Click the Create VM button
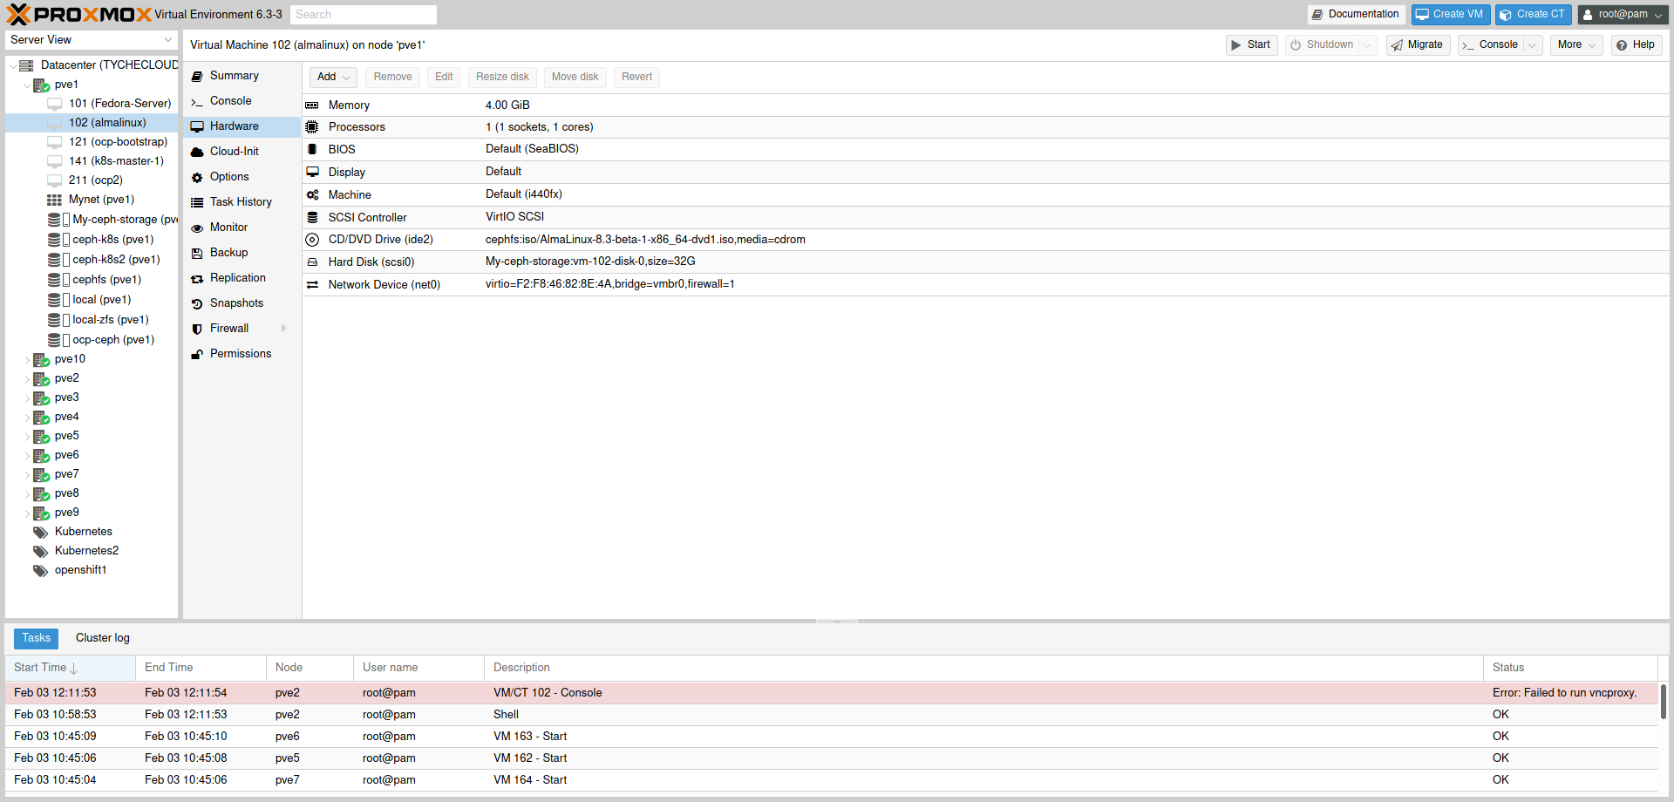The height and width of the screenshot is (802, 1674). click(x=1450, y=14)
